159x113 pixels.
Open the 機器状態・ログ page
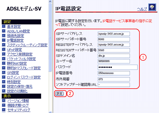[18, 105]
